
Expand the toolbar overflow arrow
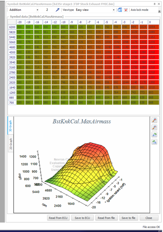click(x=159, y=11)
